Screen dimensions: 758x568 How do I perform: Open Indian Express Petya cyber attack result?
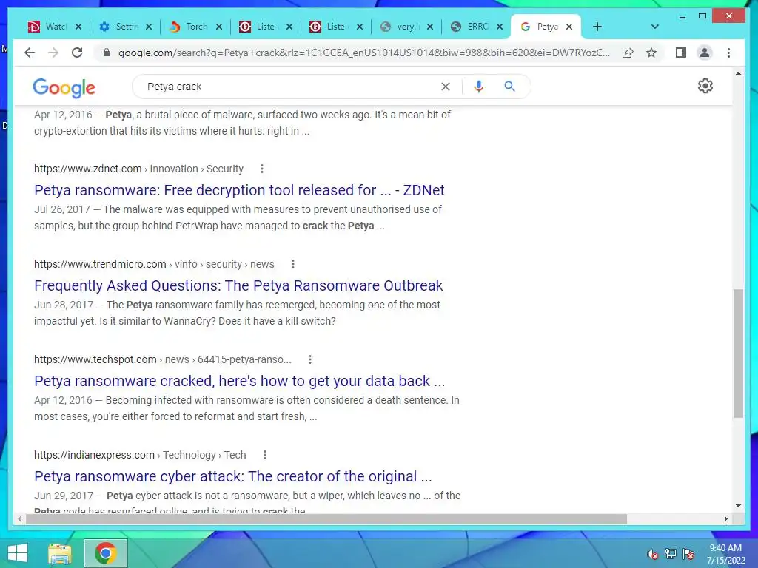coord(233,476)
